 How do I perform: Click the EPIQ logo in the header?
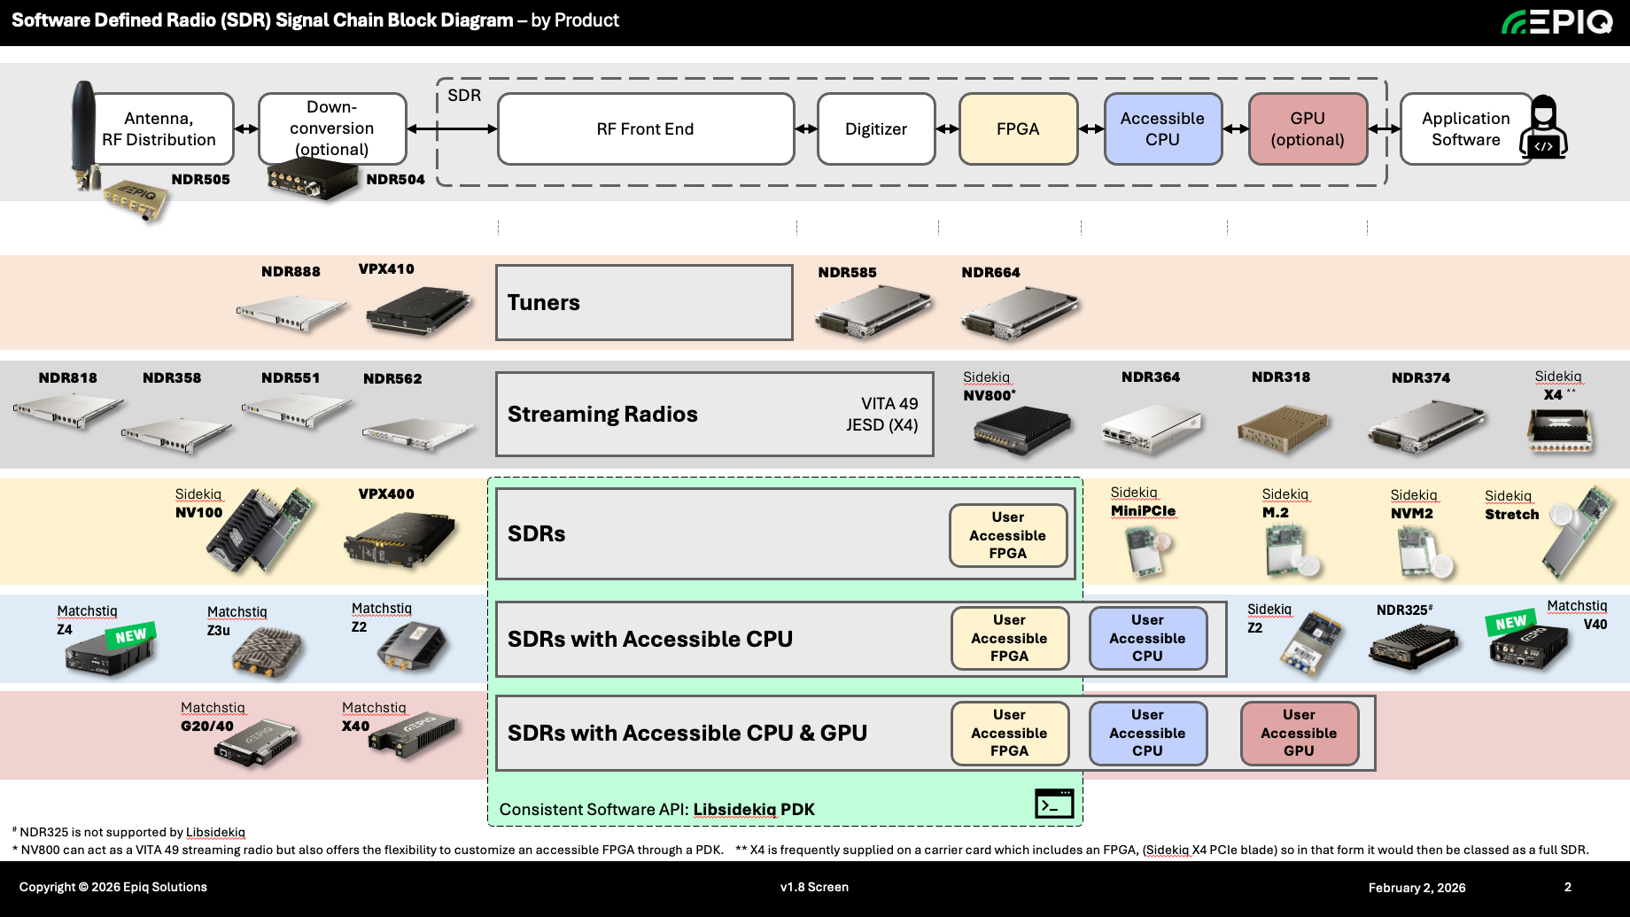(1556, 21)
